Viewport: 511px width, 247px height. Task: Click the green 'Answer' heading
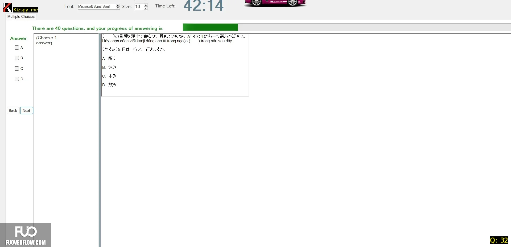[x=18, y=38]
